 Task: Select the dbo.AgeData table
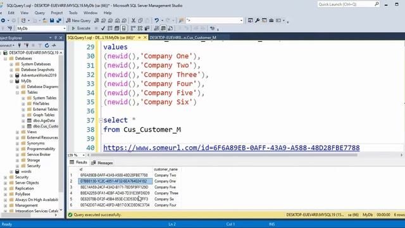point(44,121)
